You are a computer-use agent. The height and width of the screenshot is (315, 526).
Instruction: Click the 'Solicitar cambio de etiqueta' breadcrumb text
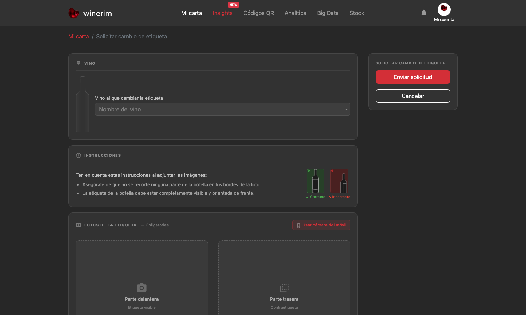tap(131, 36)
